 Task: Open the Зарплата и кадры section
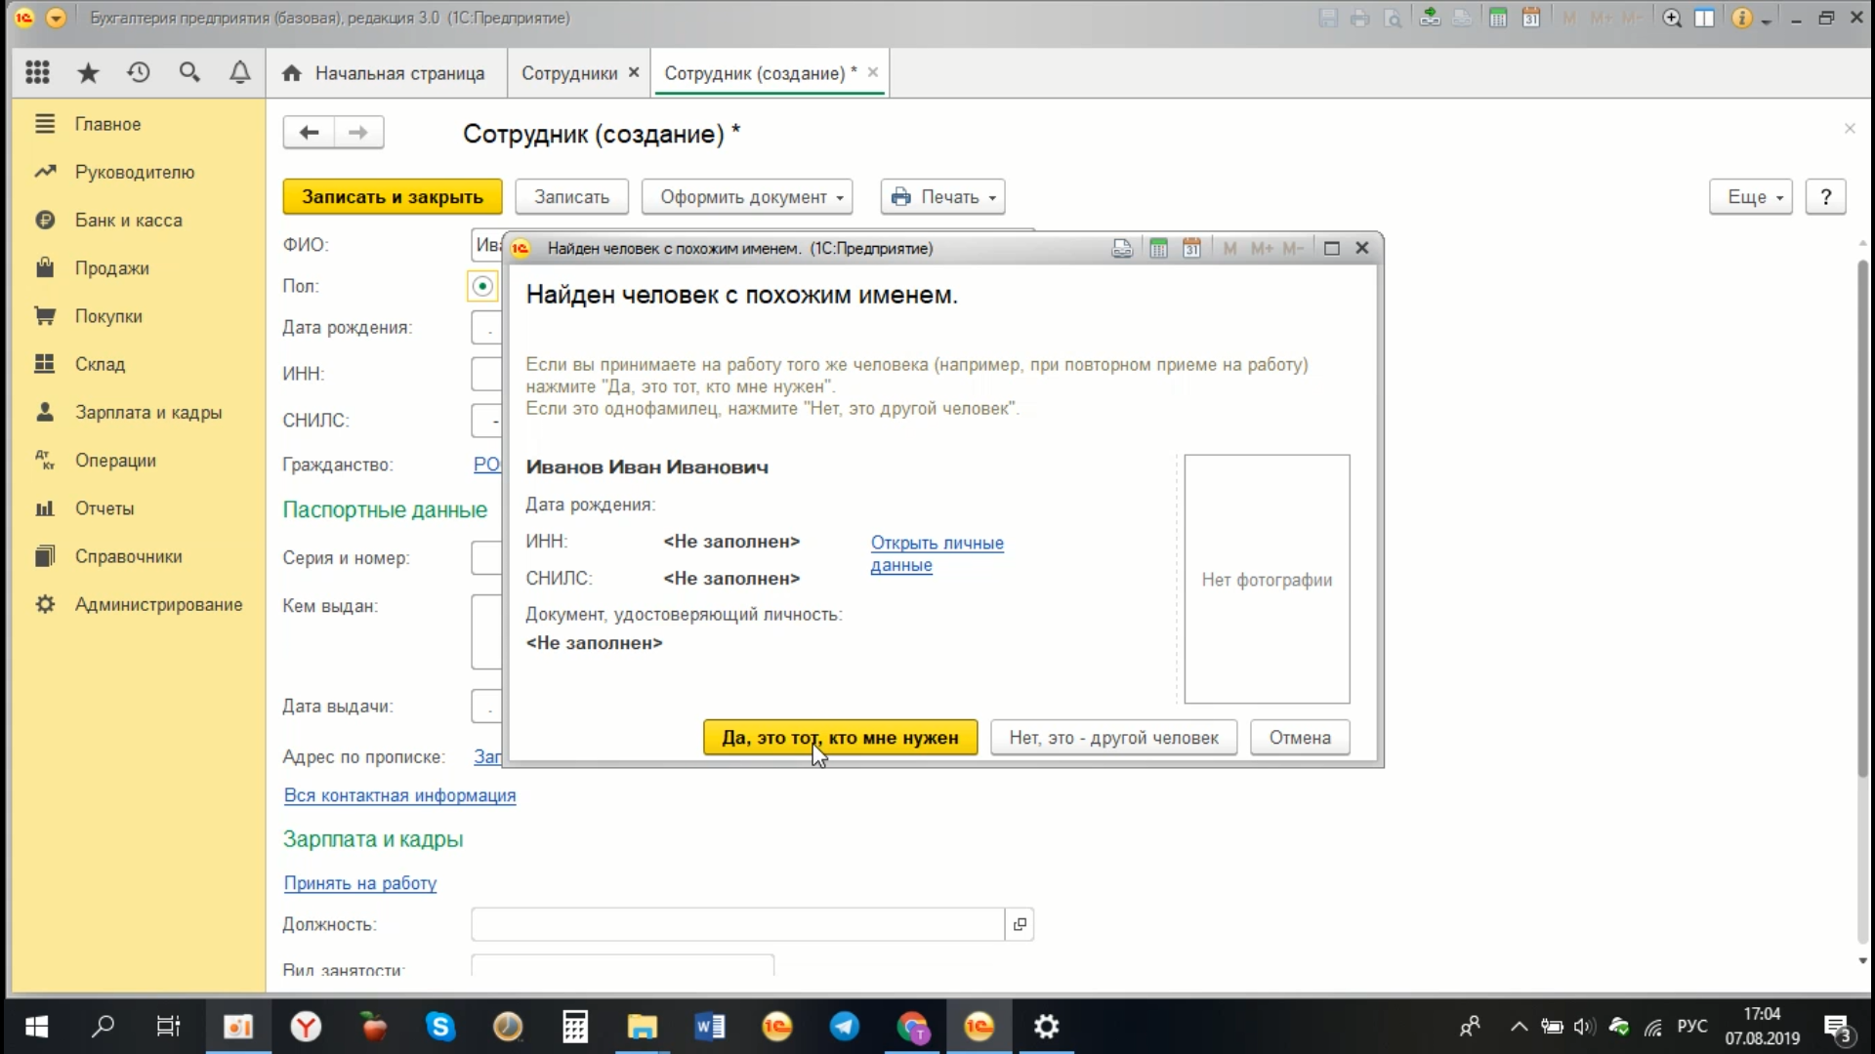pos(148,412)
